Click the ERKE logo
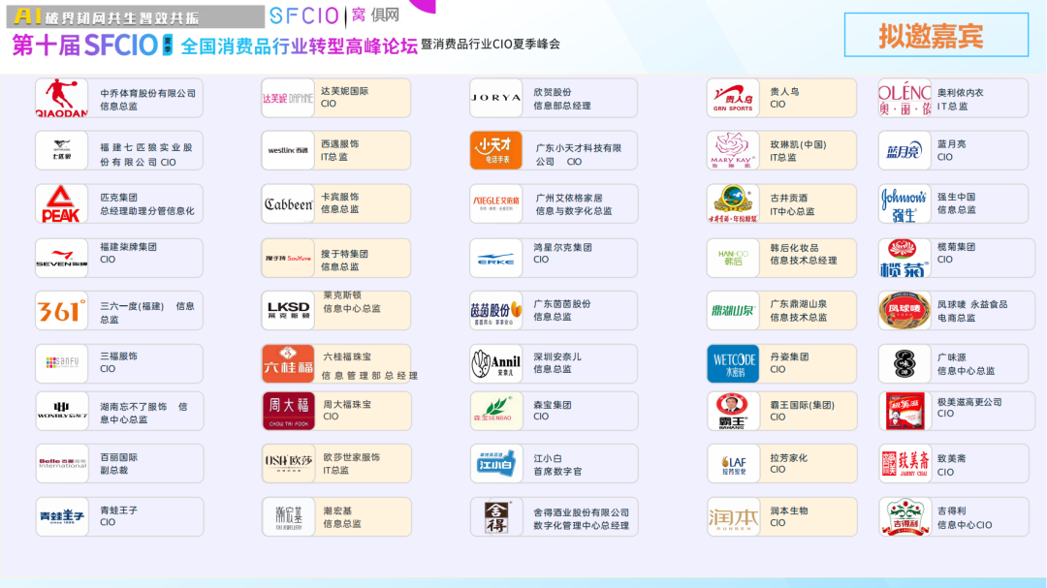The width and height of the screenshot is (1047, 588). tap(495, 258)
